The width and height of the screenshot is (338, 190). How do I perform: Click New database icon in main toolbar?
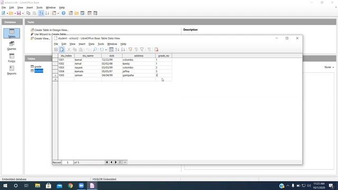(x=4, y=13)
